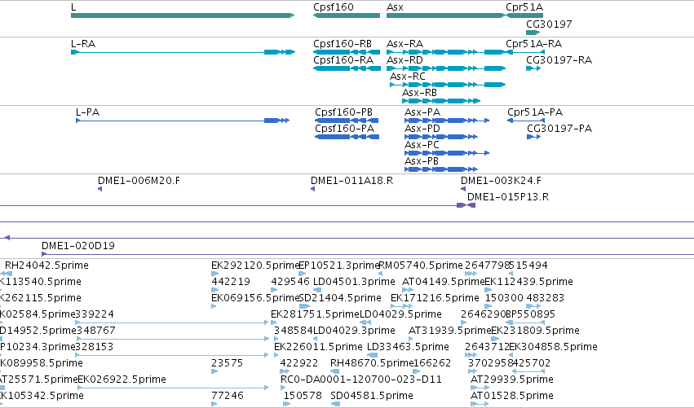Screen dimensions: 694x408
Task: Click the 339224 feature label
Action: pyautogui.click(x=95, y=314)
